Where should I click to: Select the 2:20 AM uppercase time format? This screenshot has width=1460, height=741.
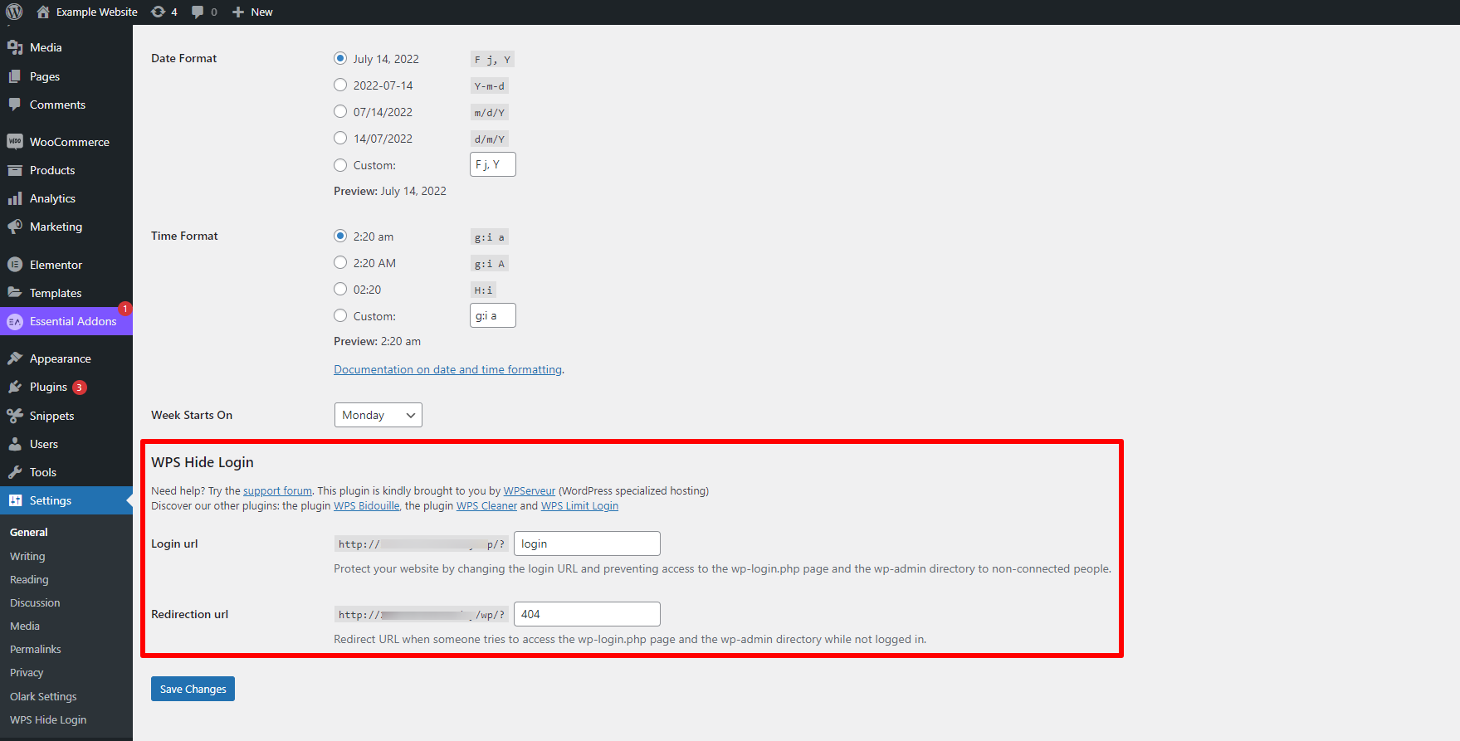340,262
